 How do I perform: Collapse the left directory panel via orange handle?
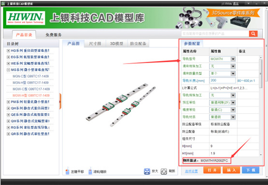coord(60,102)
